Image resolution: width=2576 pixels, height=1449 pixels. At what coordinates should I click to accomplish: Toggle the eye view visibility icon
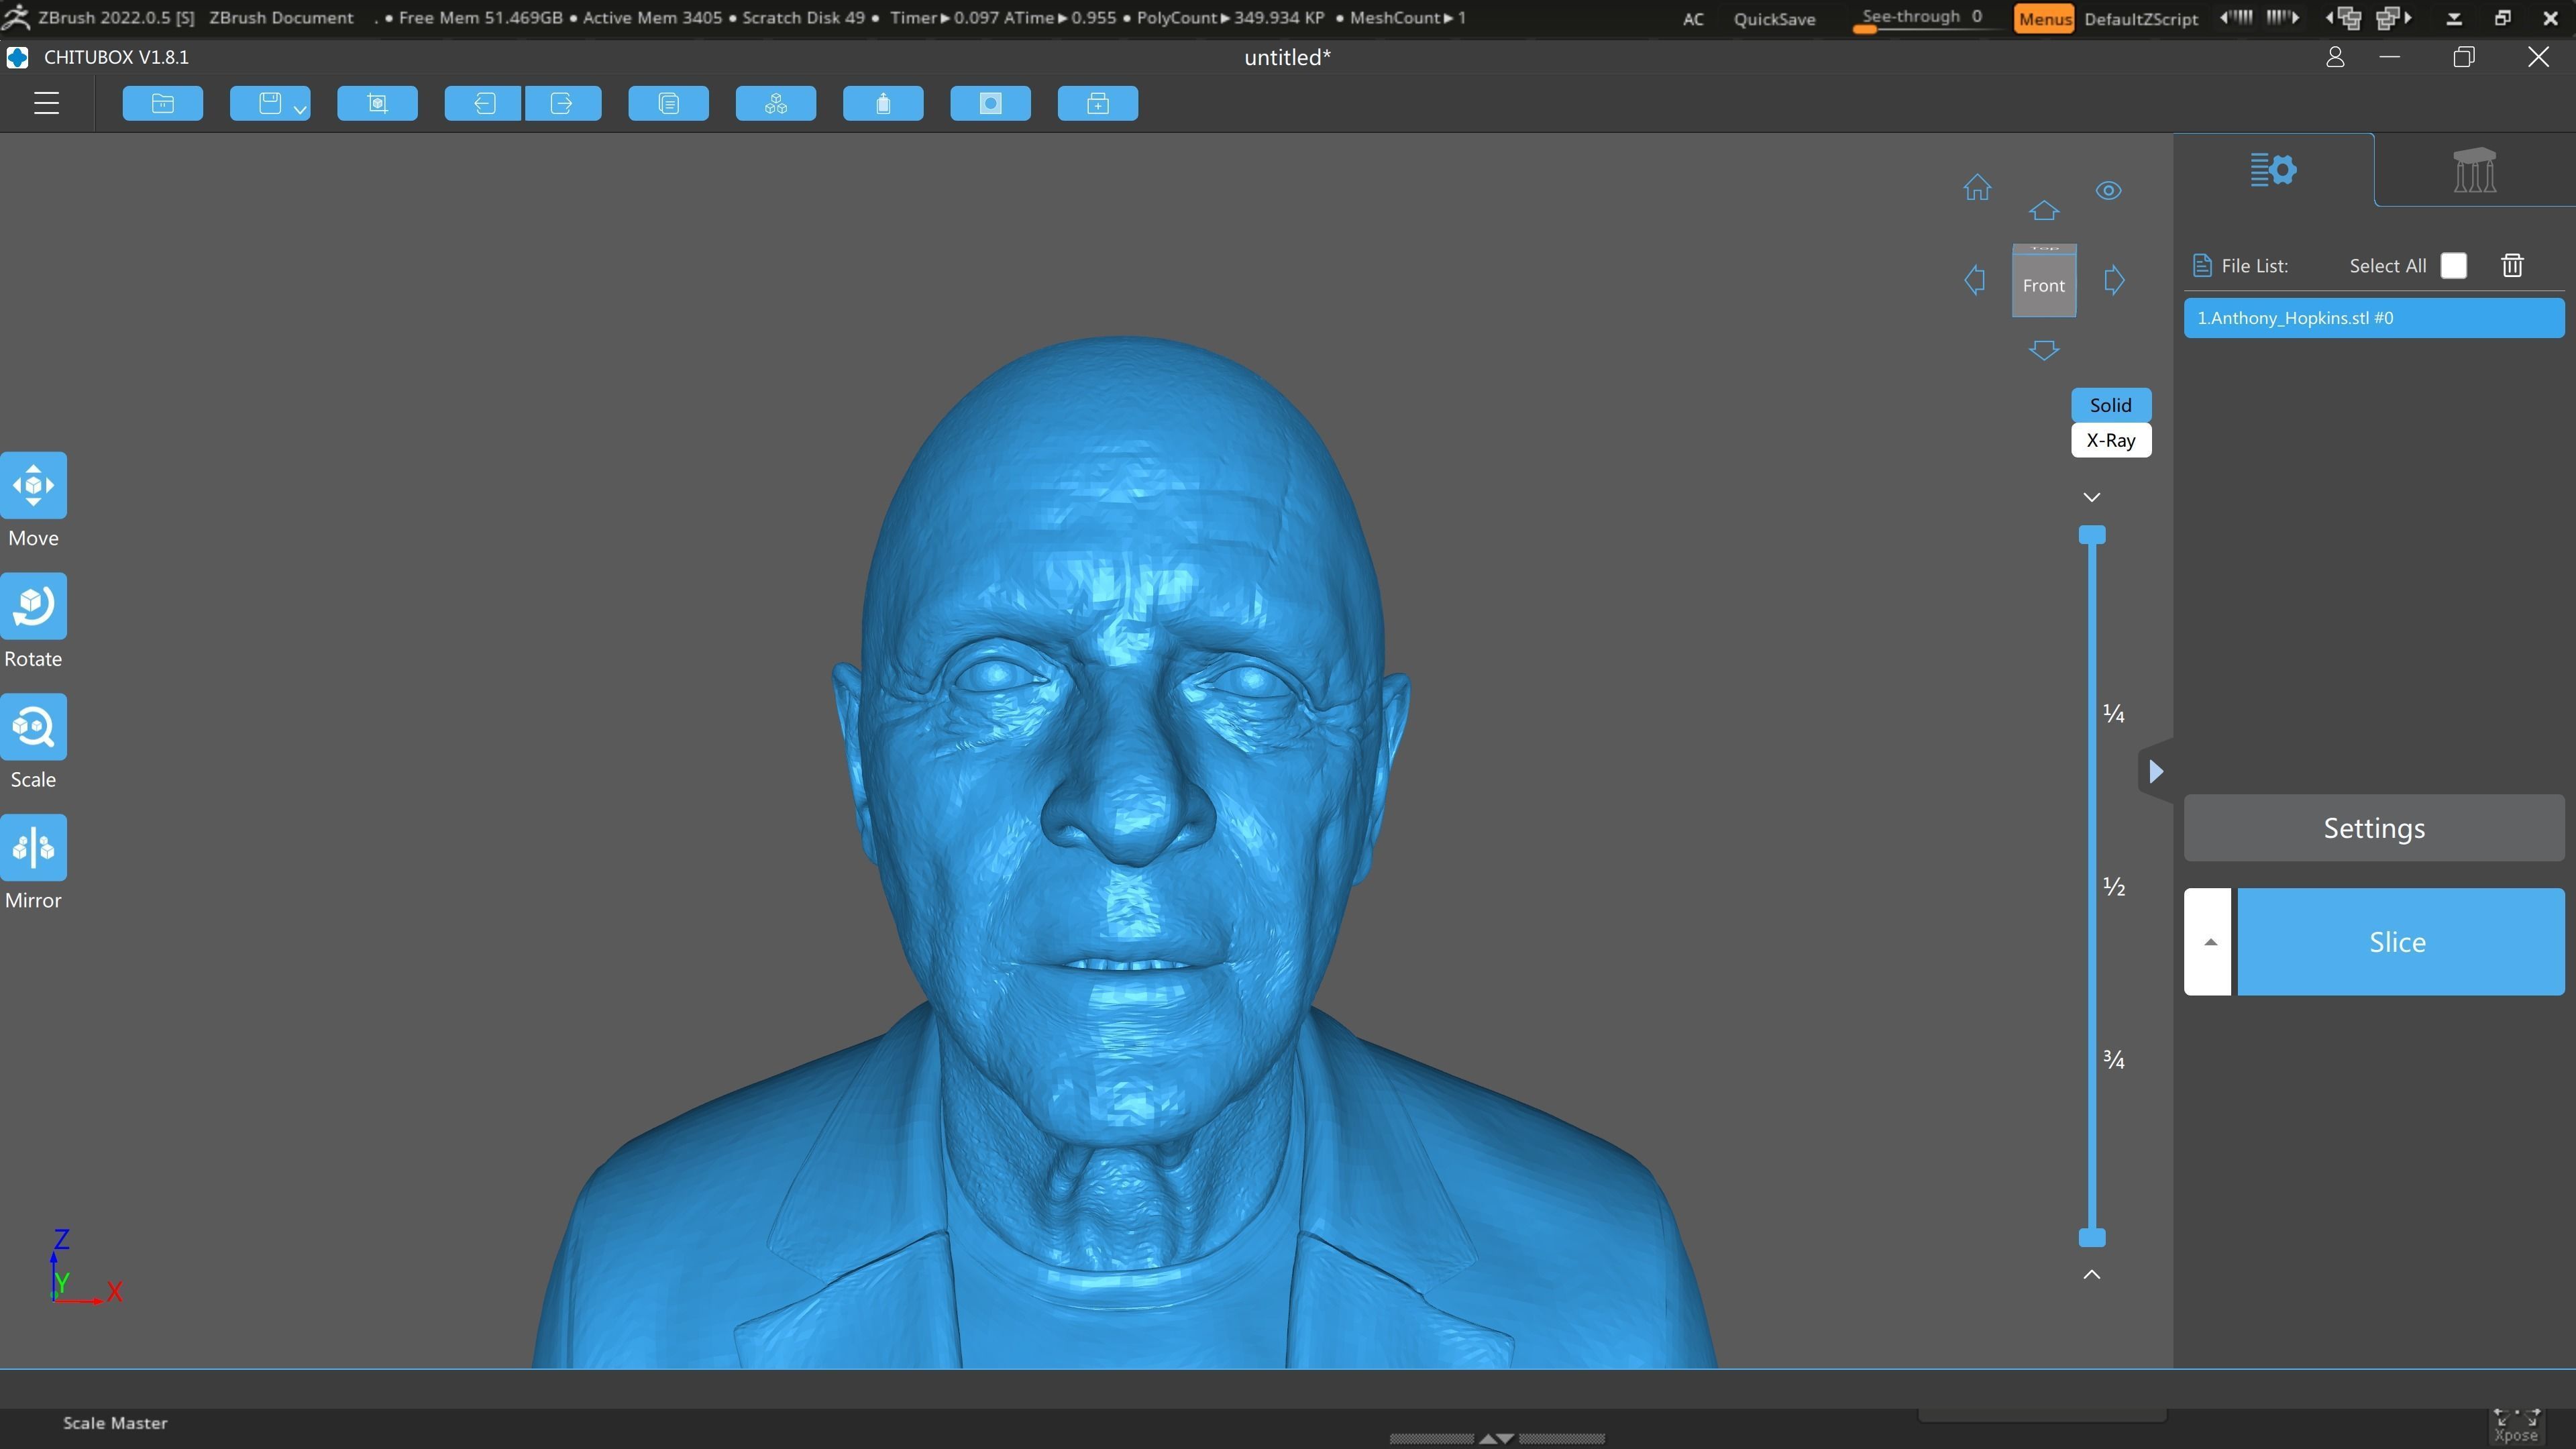click(2109, 190)
